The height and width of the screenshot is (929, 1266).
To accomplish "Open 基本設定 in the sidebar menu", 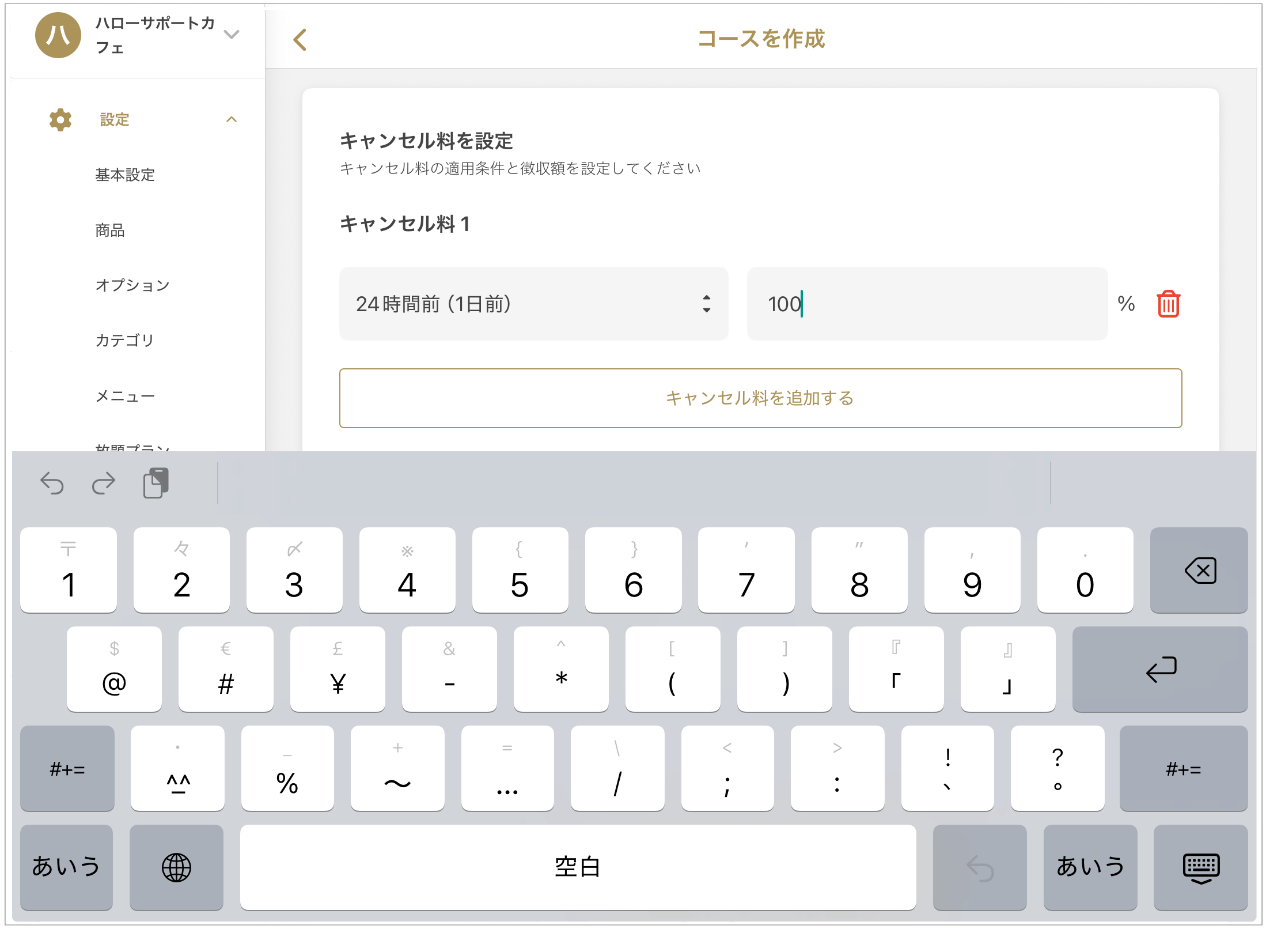I will tap(125, 175).
